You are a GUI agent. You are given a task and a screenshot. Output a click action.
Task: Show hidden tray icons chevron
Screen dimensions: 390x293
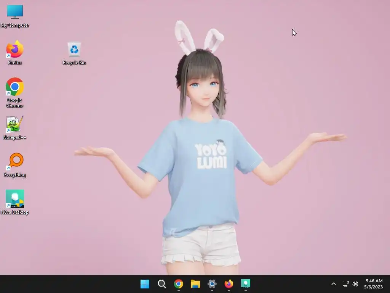(334, 284)
